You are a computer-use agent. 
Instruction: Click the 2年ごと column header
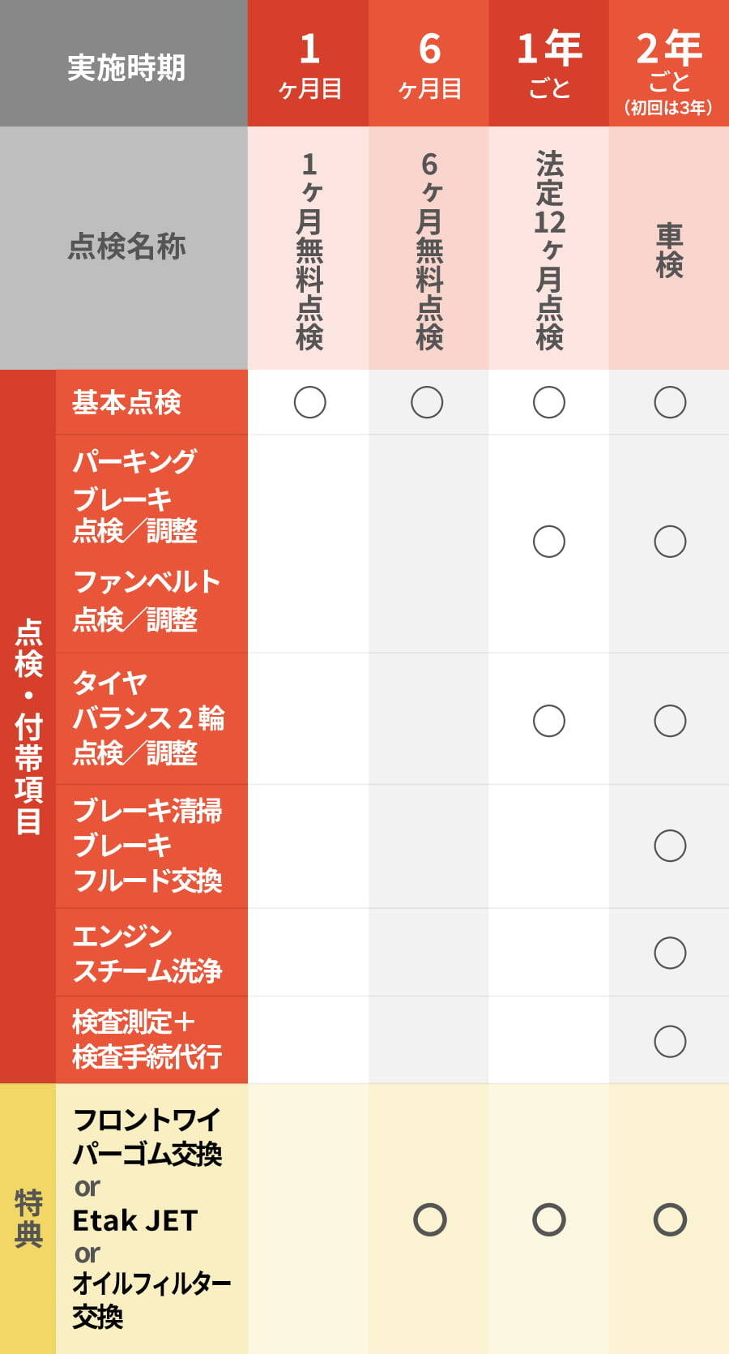pos(669,64)
